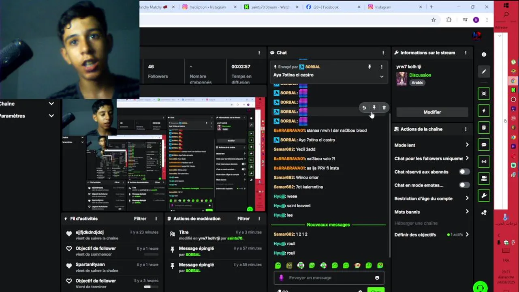Open a new browser tab
This screenshot has width=519, height=292.
tap(431, 7)
